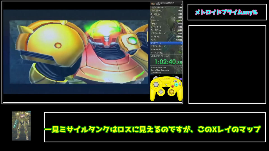Select the フリゲートオルフェオン split row
This screenshot has height=151, width=269.
pyautogui.click(x=166, y=8)
